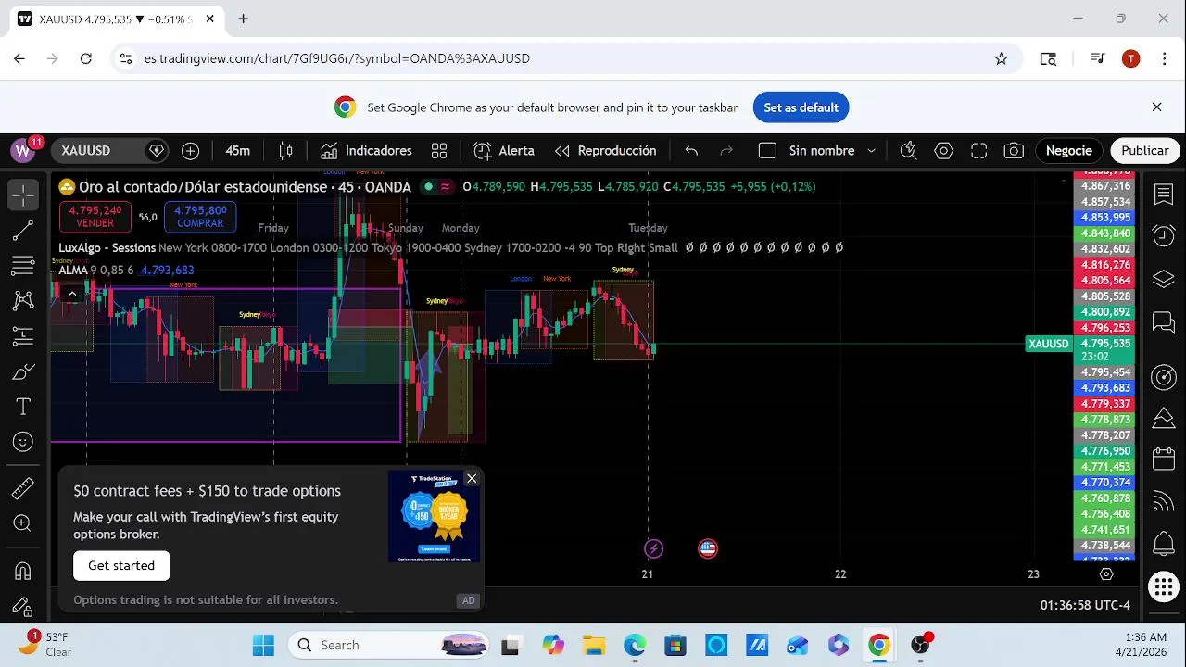Click Set as default for Chrome
Image resolution: width=1186 pixels, height=667 pixels.
click(801, 107)
